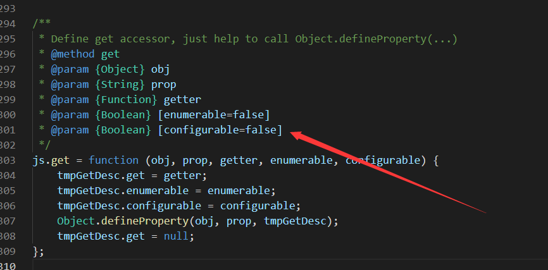Click the line number for empty line 310
Screen dimensions: 548x270
(x=8, y=267)
